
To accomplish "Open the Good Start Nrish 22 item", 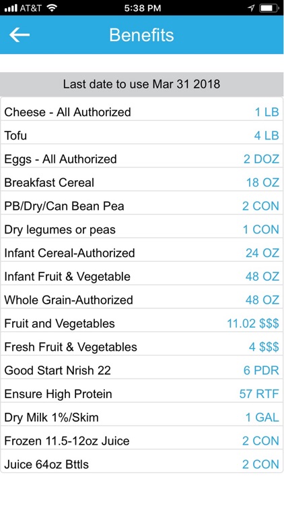I will click(142, 370).
